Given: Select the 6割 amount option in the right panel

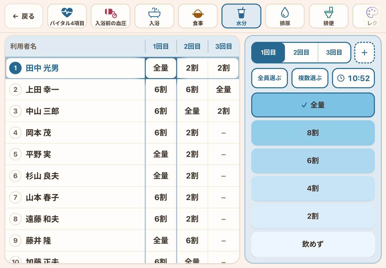Looking at the screenshot, I should pyautogui.click(x=313, y=161).
